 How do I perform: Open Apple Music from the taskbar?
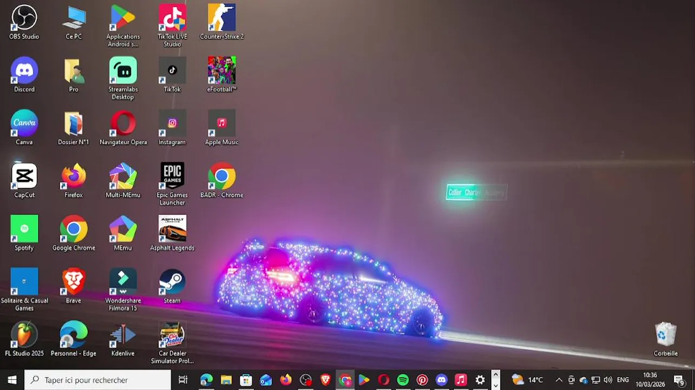(461, 380)
